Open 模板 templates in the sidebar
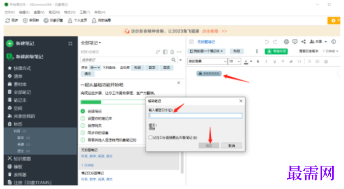 point(15,167)
